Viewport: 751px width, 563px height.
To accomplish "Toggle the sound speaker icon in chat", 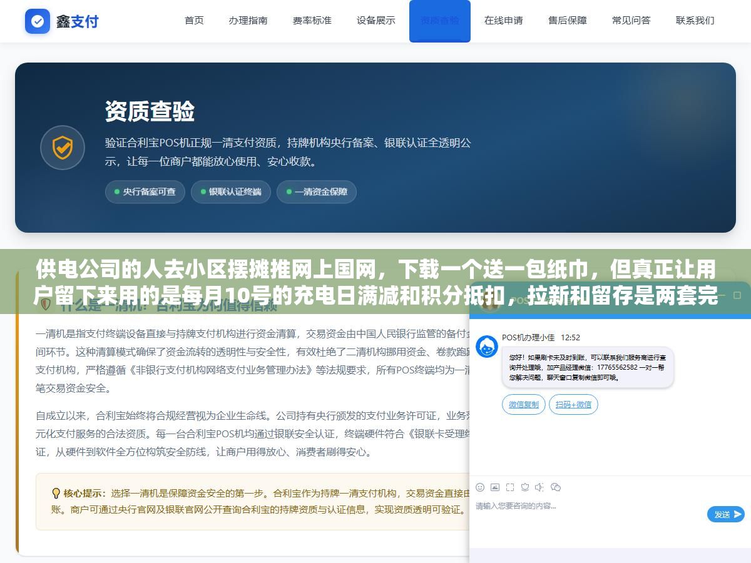I will [539, 487].
